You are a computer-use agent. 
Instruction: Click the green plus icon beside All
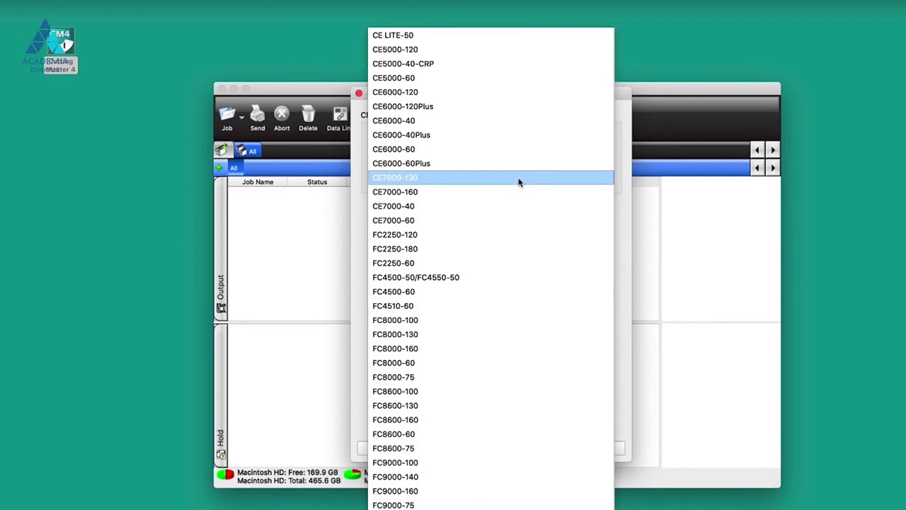[x=219, y=168]
